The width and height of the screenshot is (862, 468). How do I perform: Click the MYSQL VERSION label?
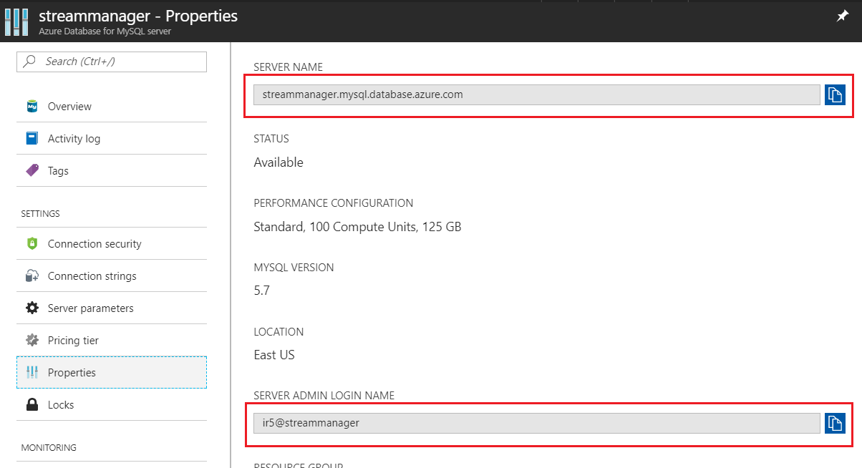click(294, 268)
